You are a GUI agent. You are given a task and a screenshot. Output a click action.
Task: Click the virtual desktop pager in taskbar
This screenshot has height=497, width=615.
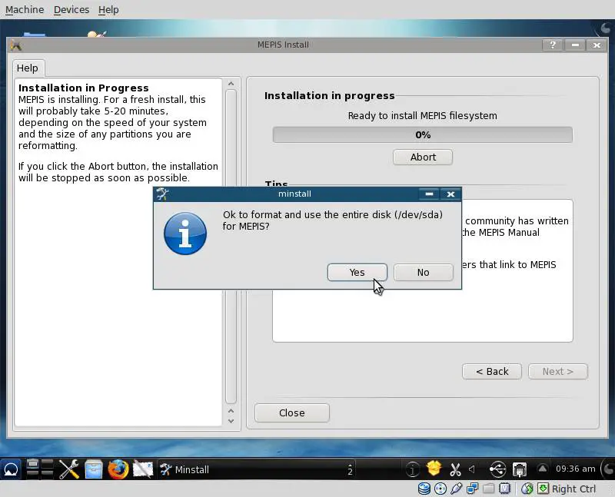40,469
